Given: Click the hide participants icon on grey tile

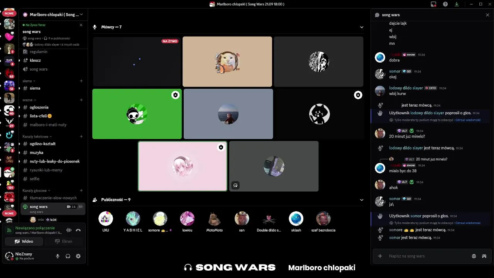Looking at the screenshot, I should tap(235, 185).
